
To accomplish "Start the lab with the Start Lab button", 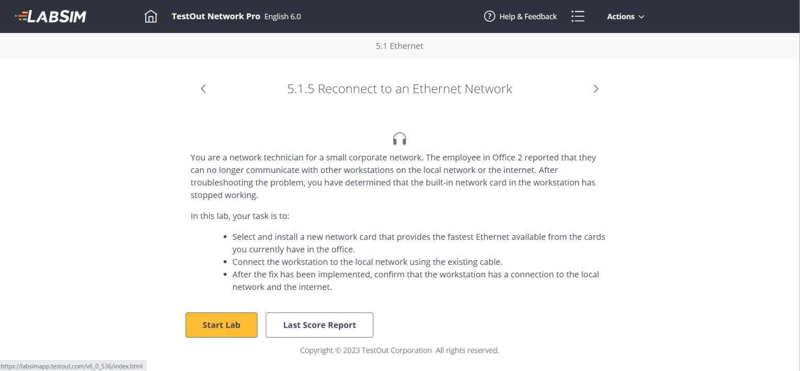I will click(221, 324).
